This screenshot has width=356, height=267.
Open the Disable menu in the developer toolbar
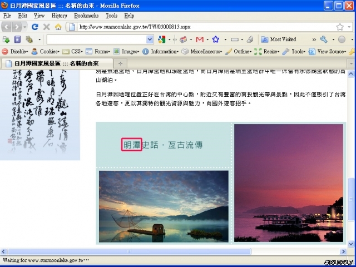click(x=15, y=52)
